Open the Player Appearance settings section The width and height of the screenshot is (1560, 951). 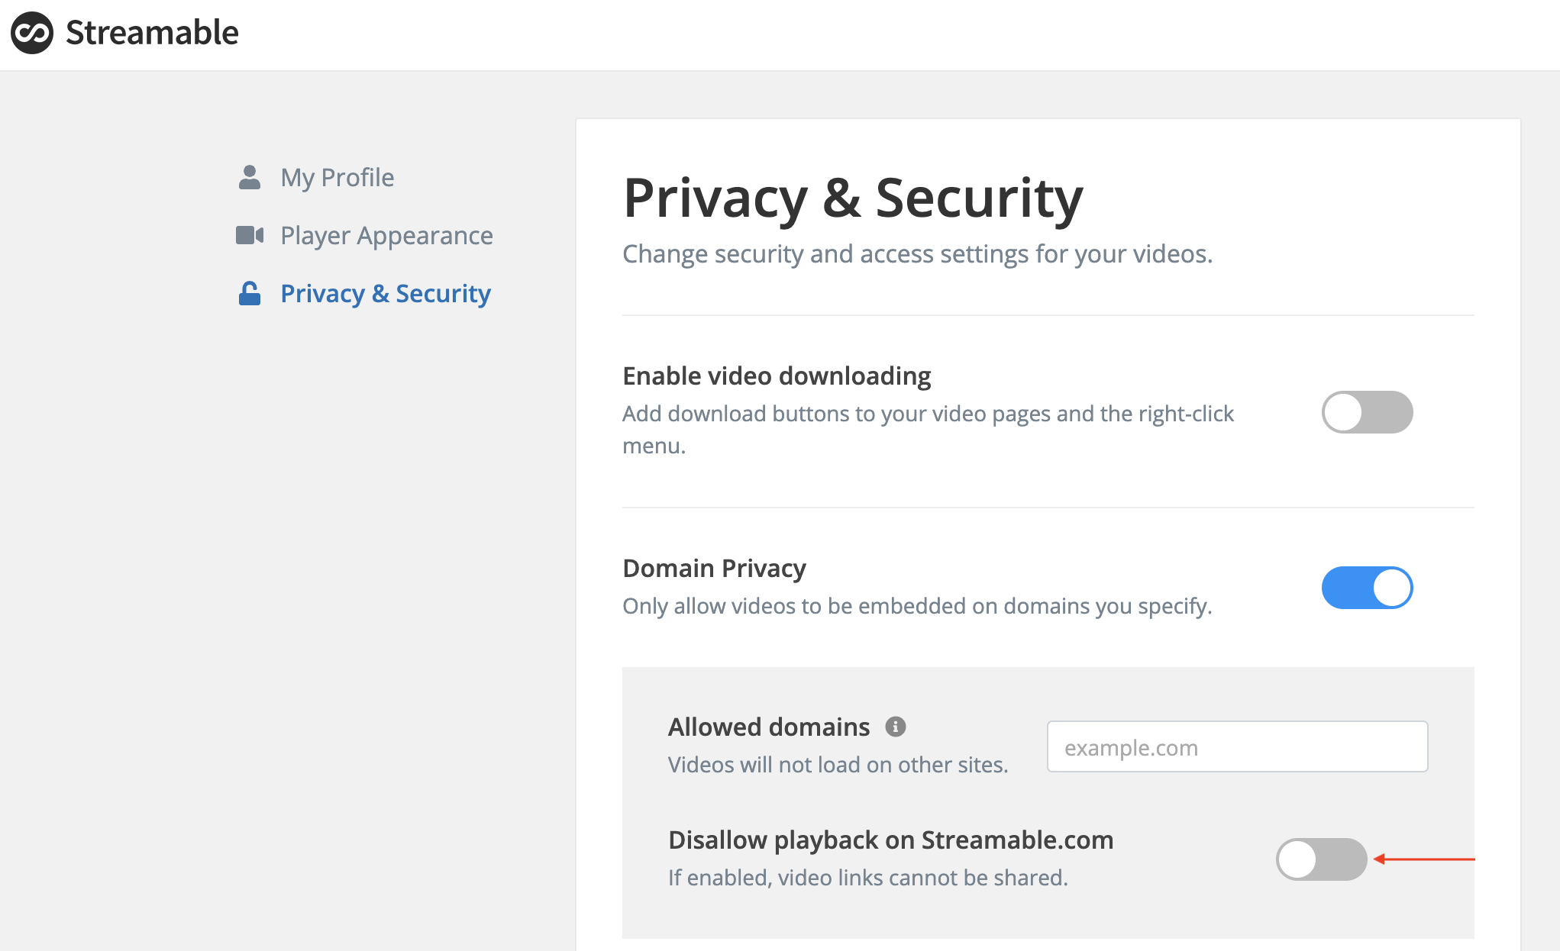386,235
